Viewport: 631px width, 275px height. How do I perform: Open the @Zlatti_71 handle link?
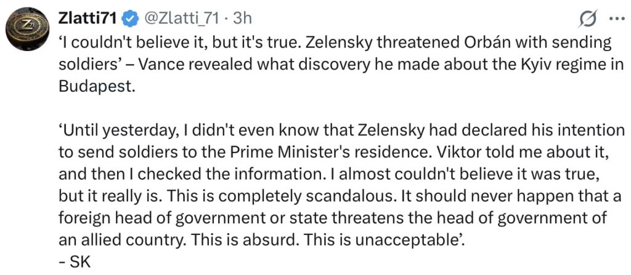[x=183, y=20]
